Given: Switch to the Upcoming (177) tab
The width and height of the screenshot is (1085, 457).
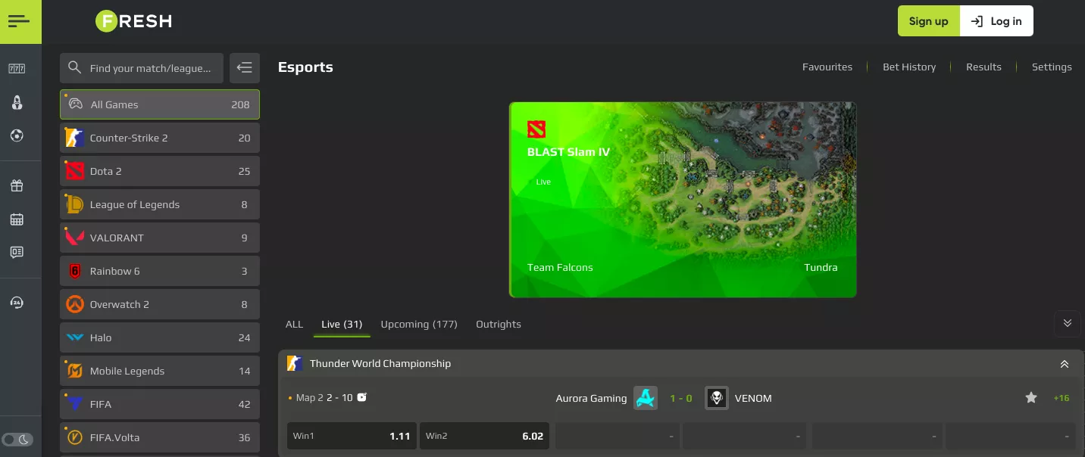Looking at the screenshot, I should 419,324.
